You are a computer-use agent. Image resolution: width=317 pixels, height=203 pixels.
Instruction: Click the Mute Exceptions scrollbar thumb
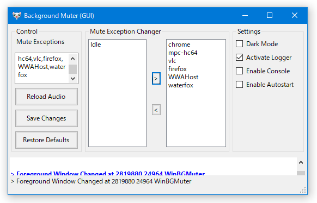[x=73, y=69]
